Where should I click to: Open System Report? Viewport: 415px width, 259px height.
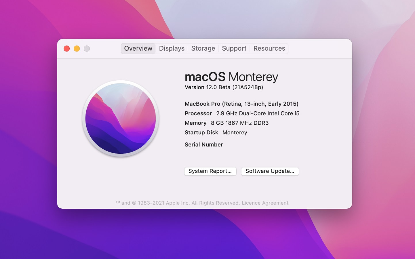click(210, 171)
